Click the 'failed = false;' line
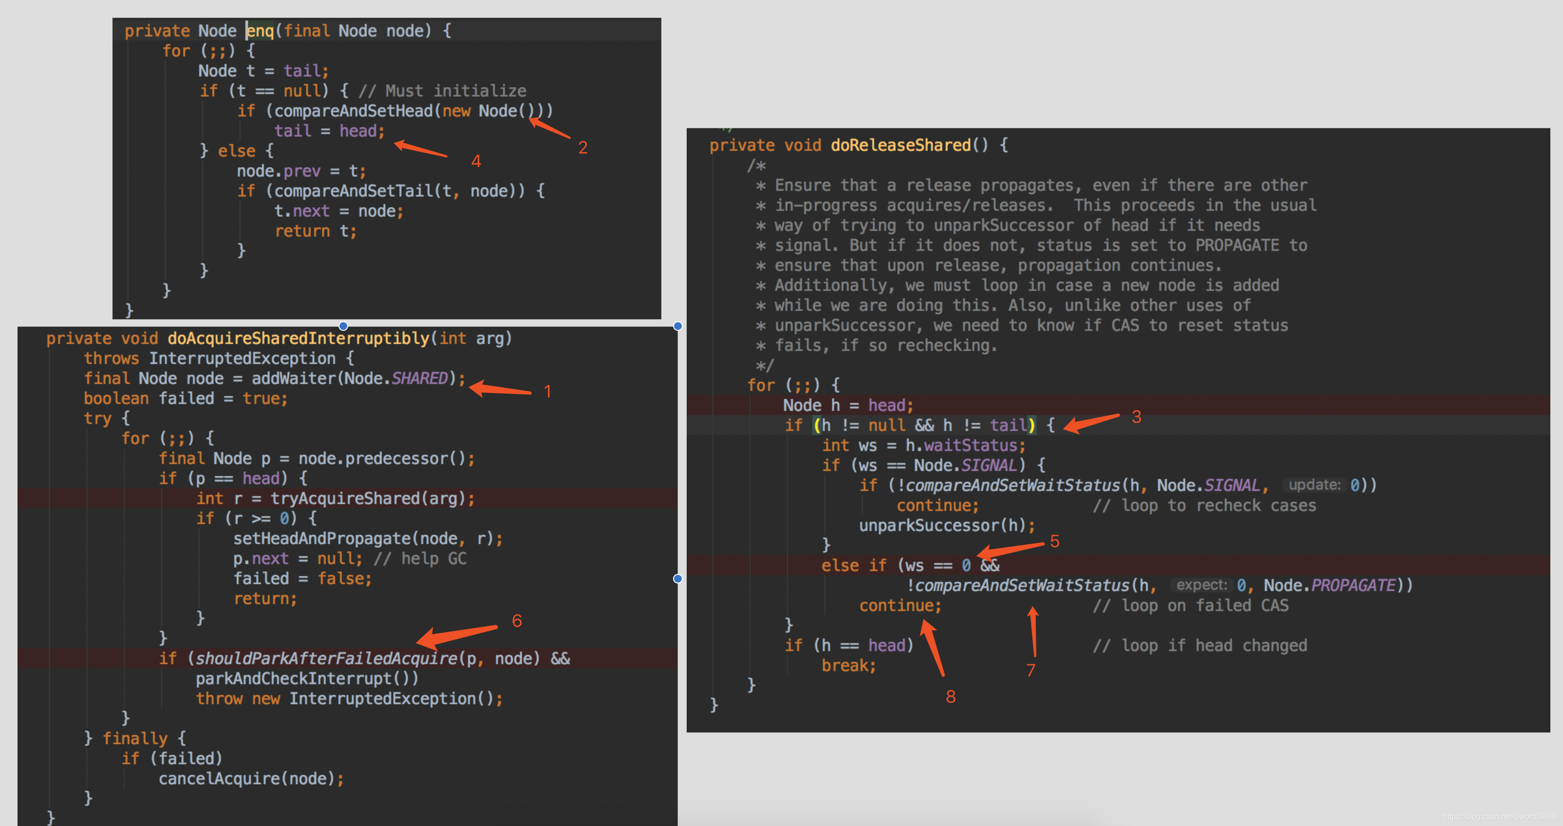 [x=303, y=578]
